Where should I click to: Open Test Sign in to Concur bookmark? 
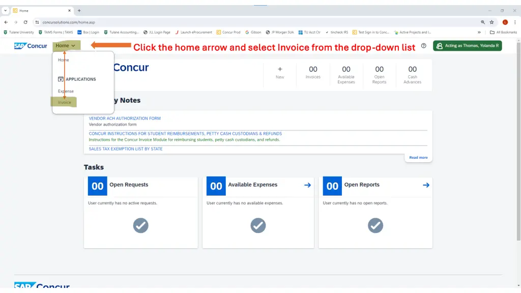click(370, 32)
